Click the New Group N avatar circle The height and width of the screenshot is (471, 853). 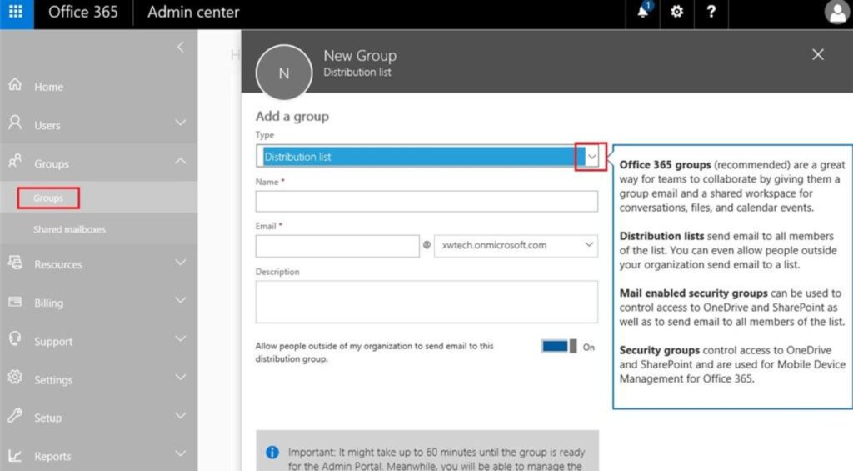click(284, 73)
